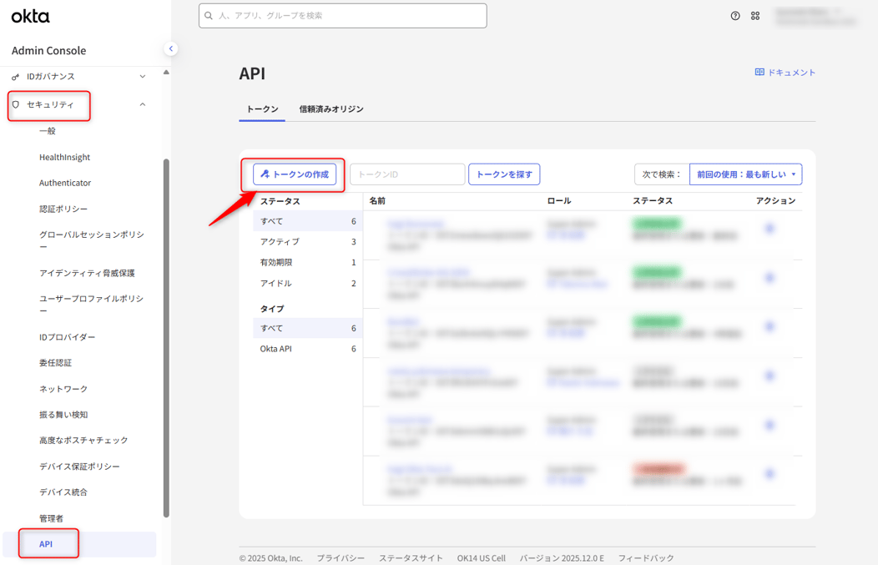Click inside the トークンID input field

(407, 174)
